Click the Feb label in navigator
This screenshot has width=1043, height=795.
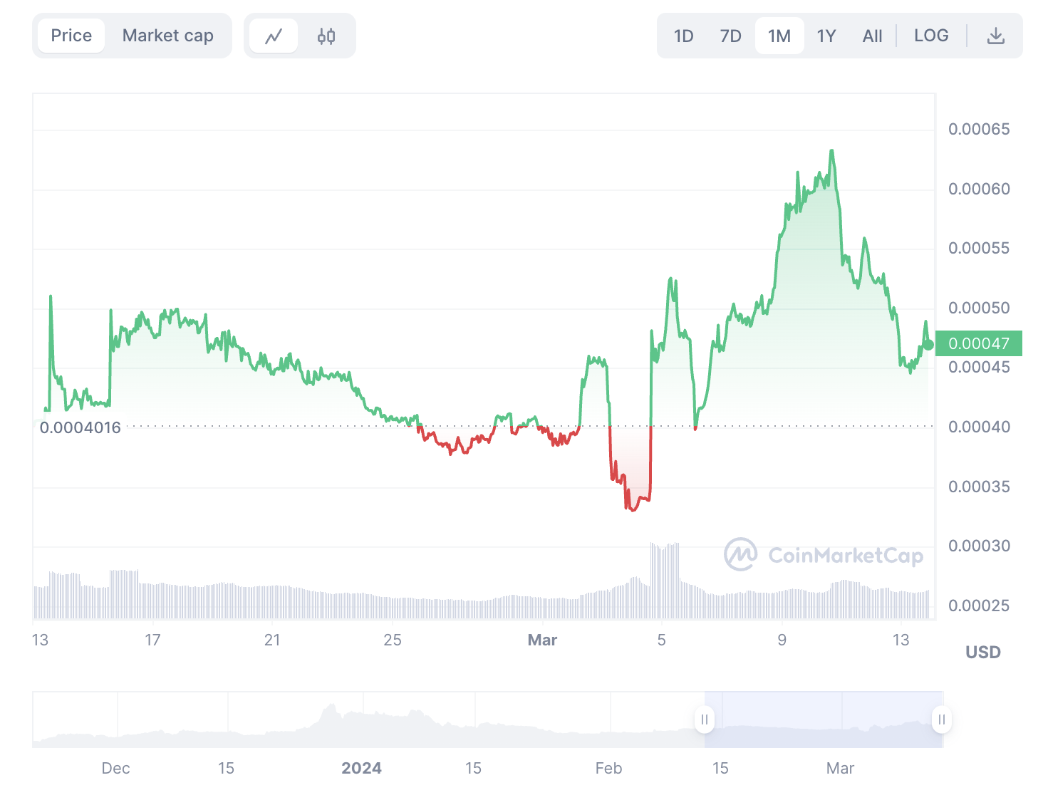(608, 768)
